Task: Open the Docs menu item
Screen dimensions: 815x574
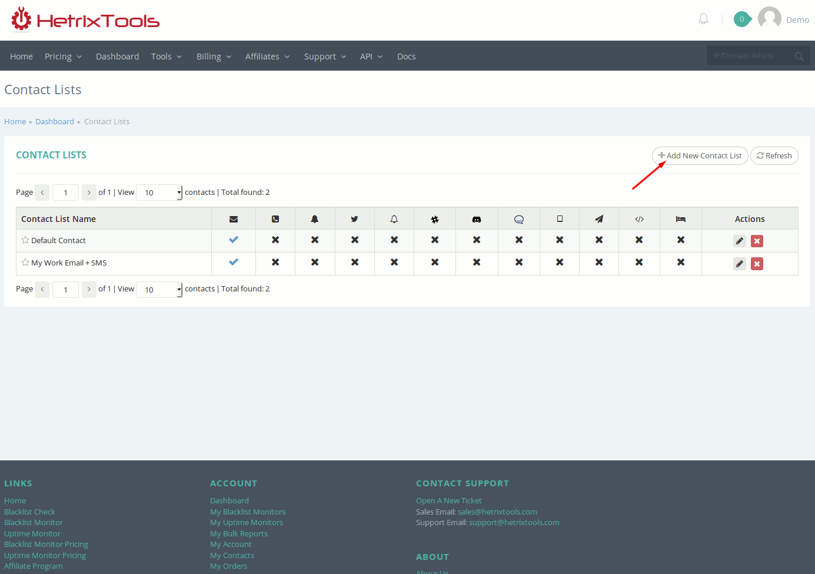Action: tap(406, 57)
